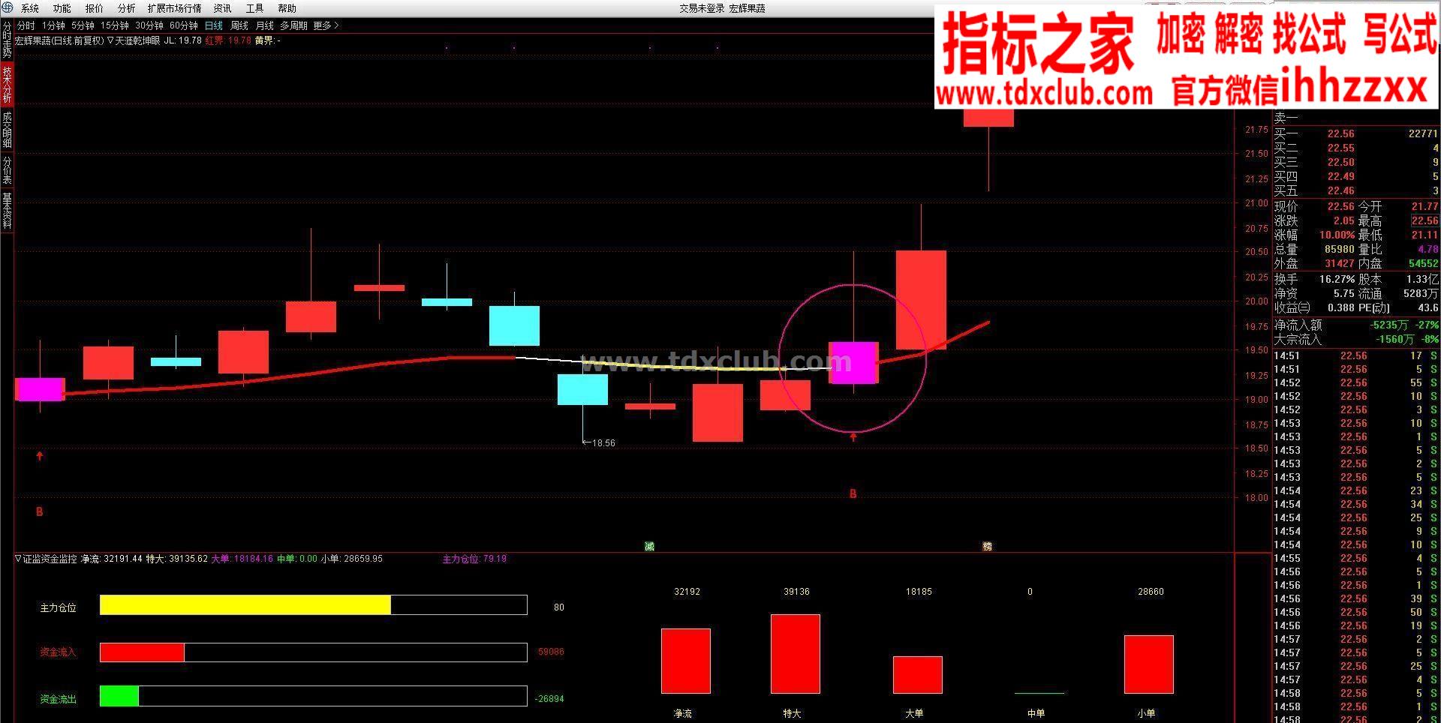Switch chart period to 5分钟
The image size is (1441, 723).
click(x=83, y=25)
